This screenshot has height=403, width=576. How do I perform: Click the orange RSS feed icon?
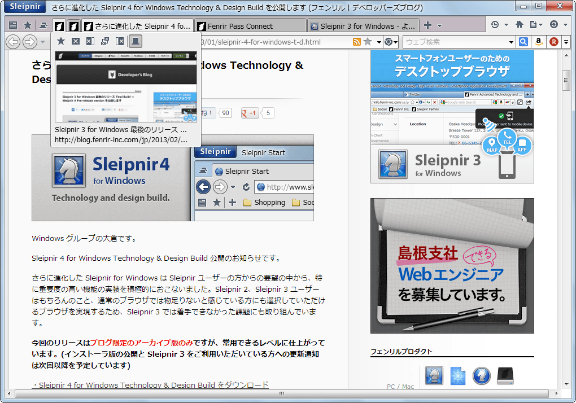[x=356, y=42]
